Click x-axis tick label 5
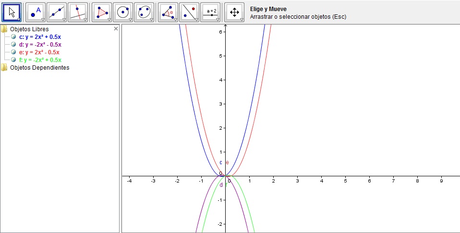The image size is (460, 233). (x=345, y=181)
